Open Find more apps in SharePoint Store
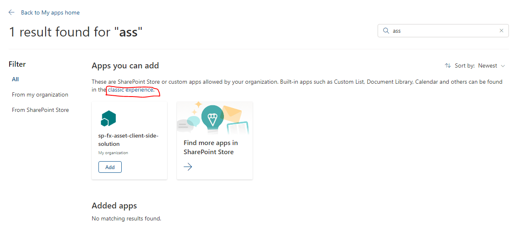 pyautogui.click(x=211, y=147)
